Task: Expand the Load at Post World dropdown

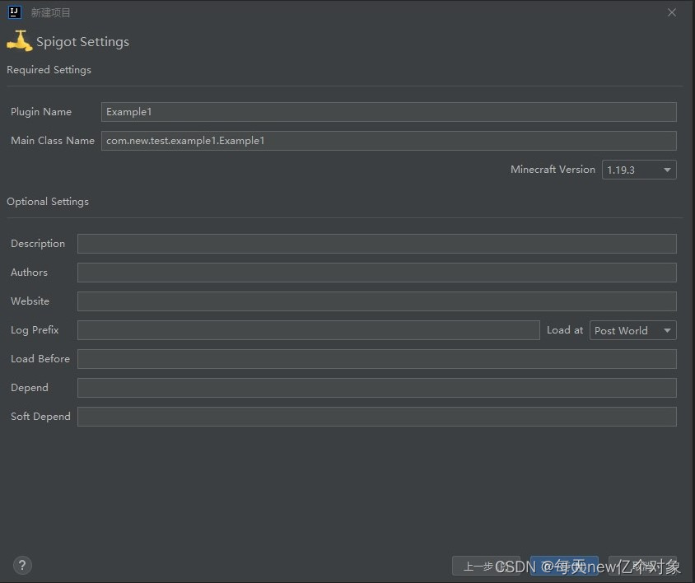Action: tap(633, 330)
